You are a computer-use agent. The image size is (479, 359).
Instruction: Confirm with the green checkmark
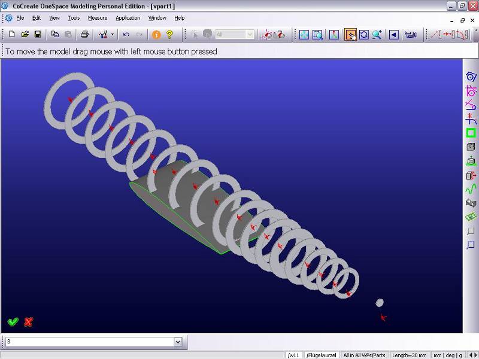click(x=13, y=322)
